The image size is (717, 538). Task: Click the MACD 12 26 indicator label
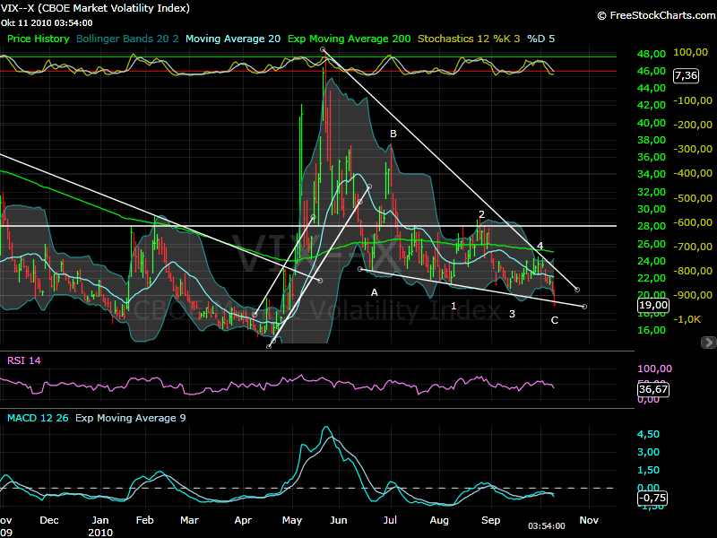pyautogui.click(x=38, y=418)
